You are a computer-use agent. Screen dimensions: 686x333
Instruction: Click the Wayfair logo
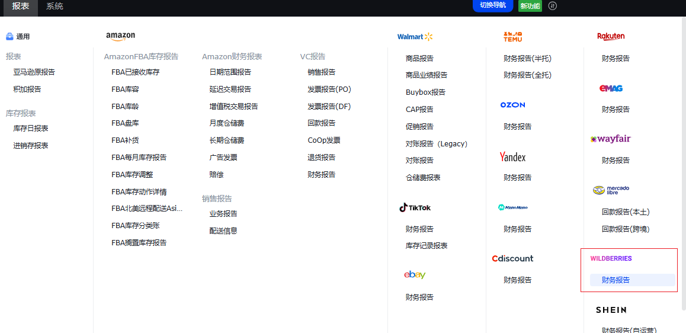pyautogui.click(x=611, y=139)
